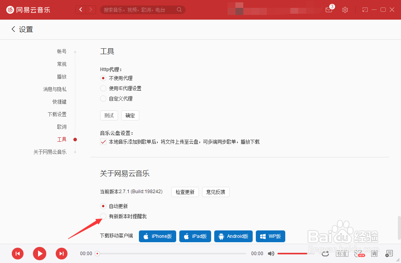401x263 pixels.
Task: Download the WP版 client
Action: 271,236
